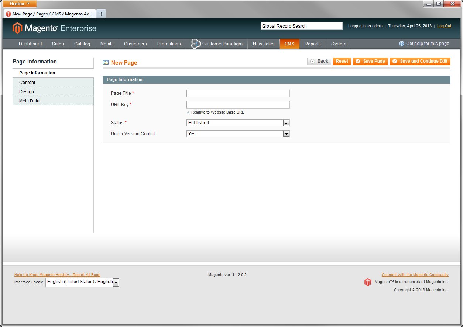Viewport: 463px width, 327px height.
Task: Click the footer Magento trademark logo
Action: 368,282
